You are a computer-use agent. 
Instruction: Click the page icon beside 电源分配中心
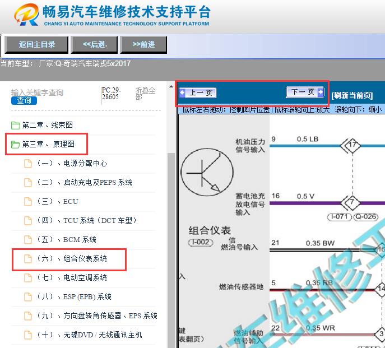click(28, 164)
